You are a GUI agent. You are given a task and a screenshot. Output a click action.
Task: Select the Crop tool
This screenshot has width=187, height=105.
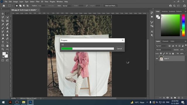(x=3, y=21)
